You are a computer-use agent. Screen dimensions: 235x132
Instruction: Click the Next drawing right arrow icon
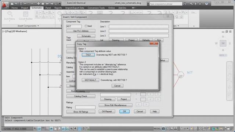coord(52,4)
